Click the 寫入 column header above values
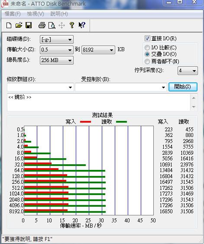The image size is (204, 244). [163, 121]
